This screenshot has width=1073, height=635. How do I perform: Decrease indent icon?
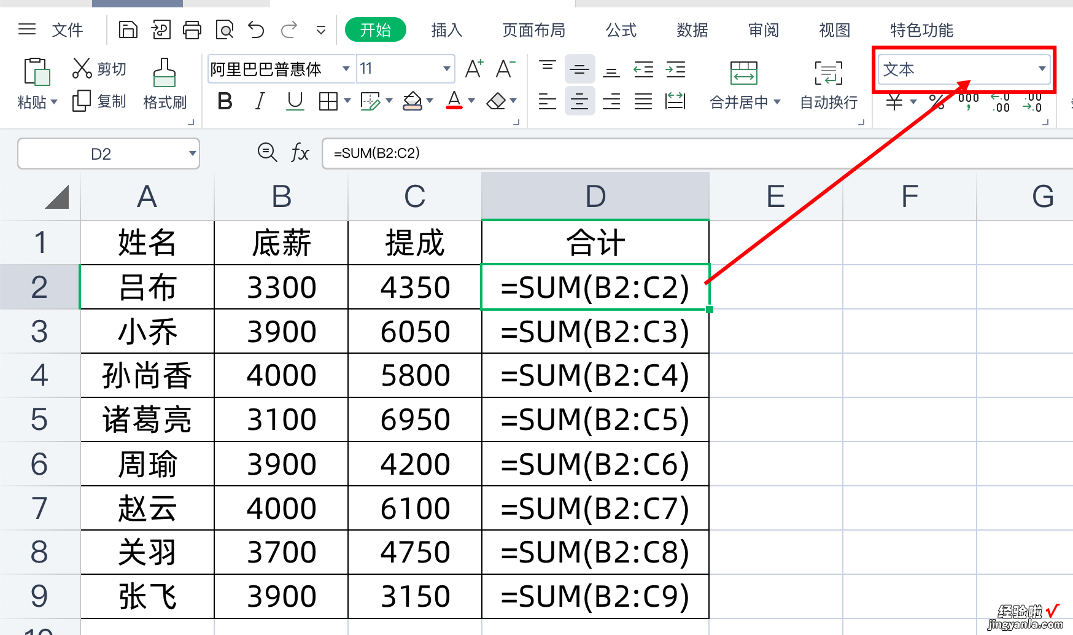643,69
